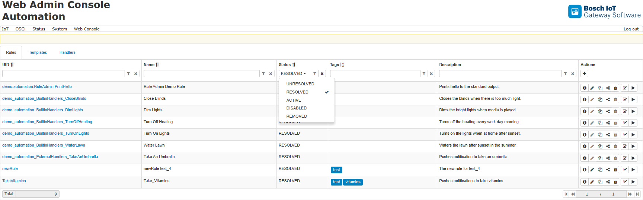Apply the Tags column filter funnel
Screen dimensions: 643x200
[424, 73]
